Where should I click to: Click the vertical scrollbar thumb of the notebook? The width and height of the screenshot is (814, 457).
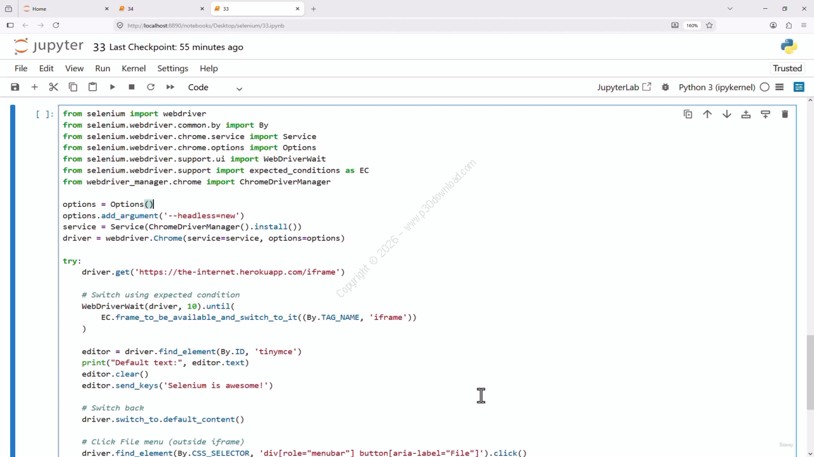810,373
